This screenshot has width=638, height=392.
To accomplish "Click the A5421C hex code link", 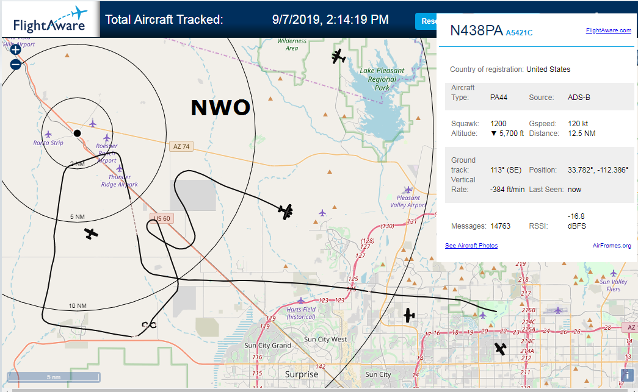I will click(x=519, y=32).
